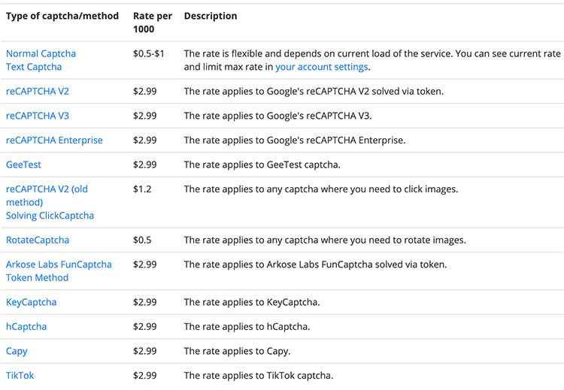Click 'The rate applies to hCaptcha' text
This screenshot has height=390, width=564.
pyautogui.click(x=246, y=327)
